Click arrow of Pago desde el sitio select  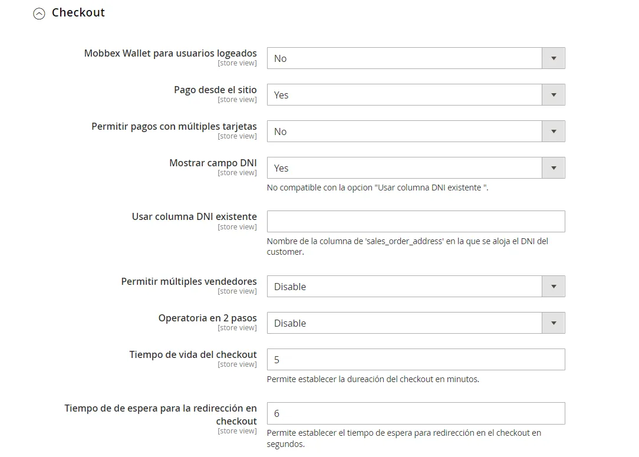(554, 94)
